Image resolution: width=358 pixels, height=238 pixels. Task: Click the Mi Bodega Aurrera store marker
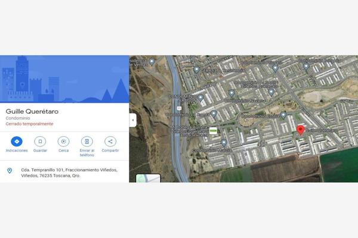point(213,131)
